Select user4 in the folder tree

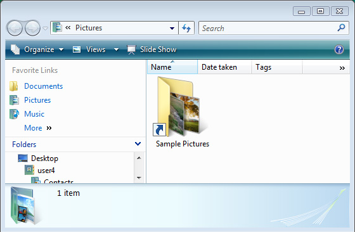46,171
